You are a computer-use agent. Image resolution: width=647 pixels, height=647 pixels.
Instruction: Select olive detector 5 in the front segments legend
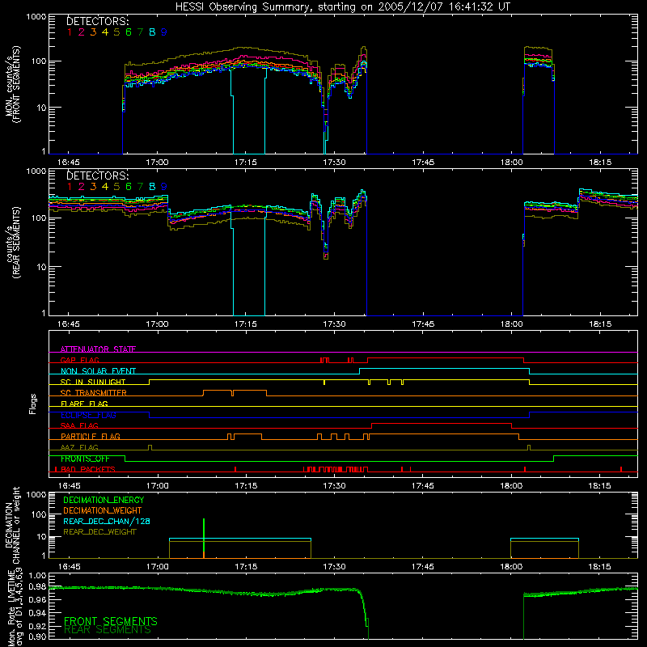[x=116, y=32]
